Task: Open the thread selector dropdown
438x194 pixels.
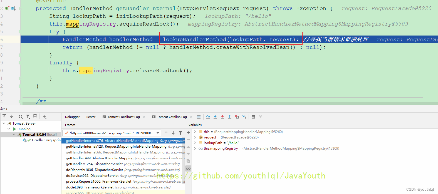Action: tap(112, 133)
